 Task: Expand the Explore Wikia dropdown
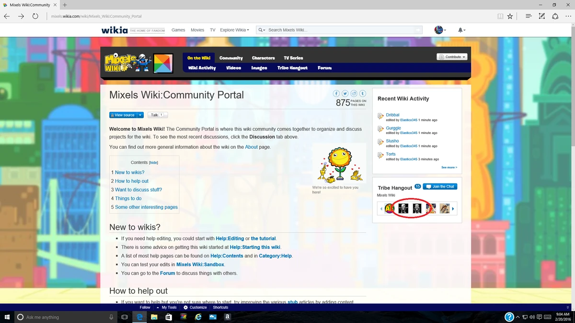click(234, 30)
